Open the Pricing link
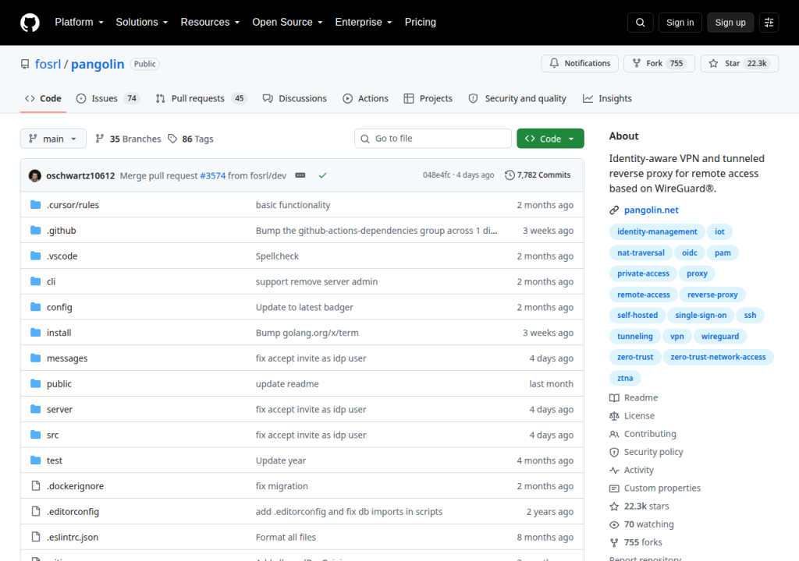Image resolution: width=799 pixels, height=561 pixels. [420, 23]
